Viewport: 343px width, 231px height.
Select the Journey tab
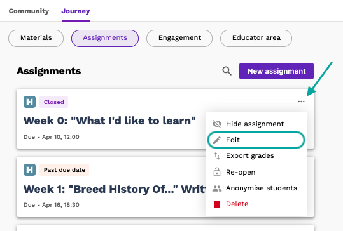(76, 11)
